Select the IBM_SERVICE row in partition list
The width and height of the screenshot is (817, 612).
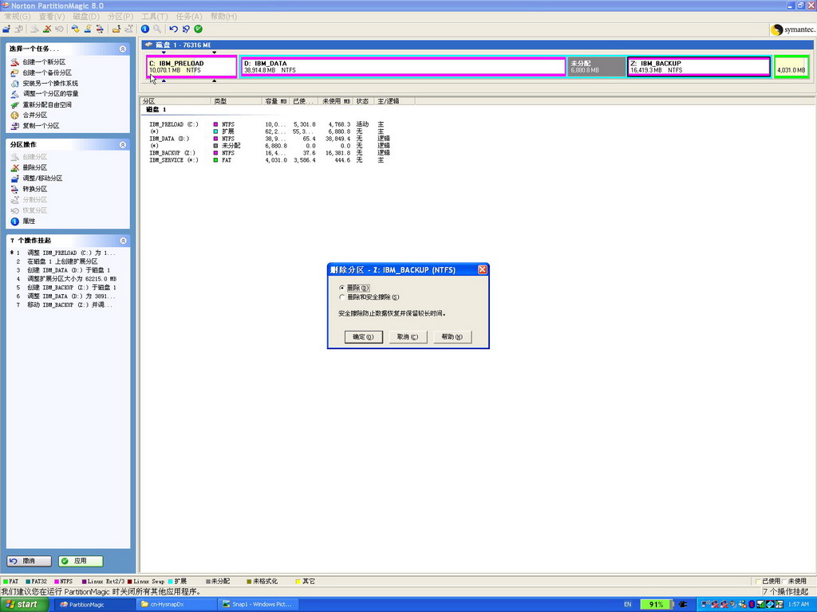173,160
